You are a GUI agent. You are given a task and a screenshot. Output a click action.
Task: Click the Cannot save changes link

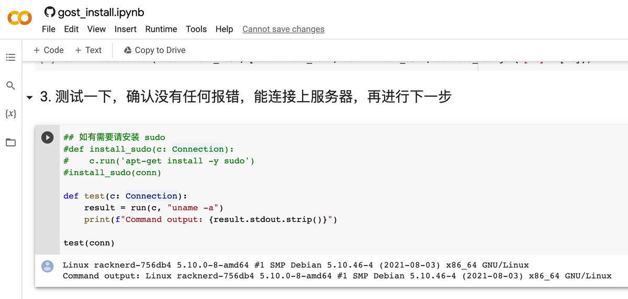click(x=283, y=29)
